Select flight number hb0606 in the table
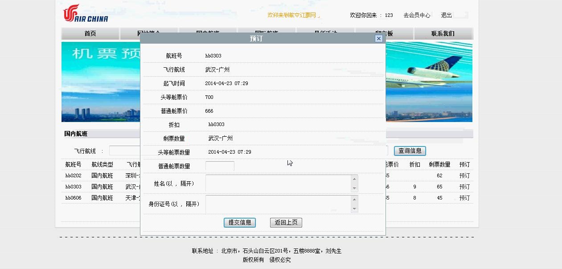 tap(74, 198)
